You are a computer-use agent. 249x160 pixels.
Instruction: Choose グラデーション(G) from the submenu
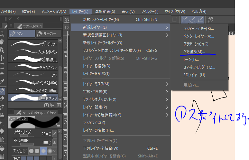click(x=199, y=44)
